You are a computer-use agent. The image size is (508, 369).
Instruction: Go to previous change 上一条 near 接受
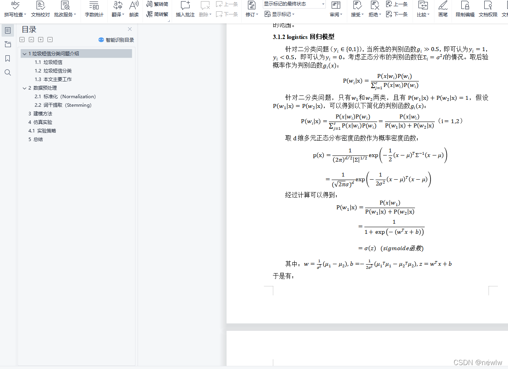coord(397,4)
